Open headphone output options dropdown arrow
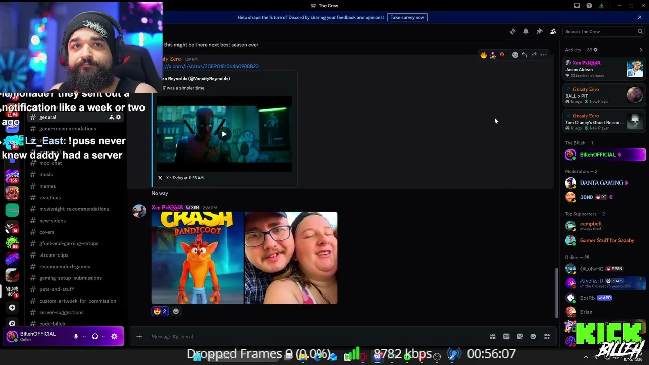The width and height of the screenshot is (649, 365). pos(103,336)
